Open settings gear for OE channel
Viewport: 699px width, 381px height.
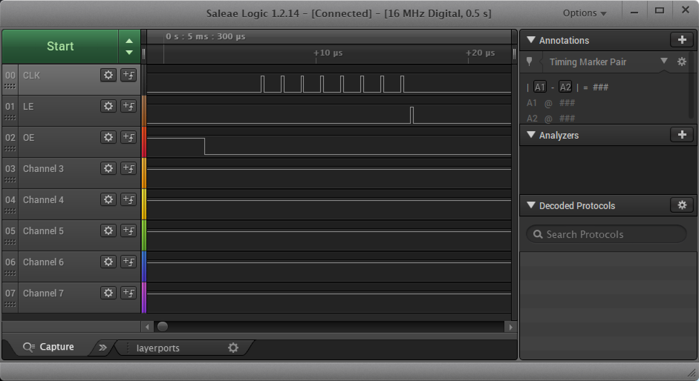(108, 138)
